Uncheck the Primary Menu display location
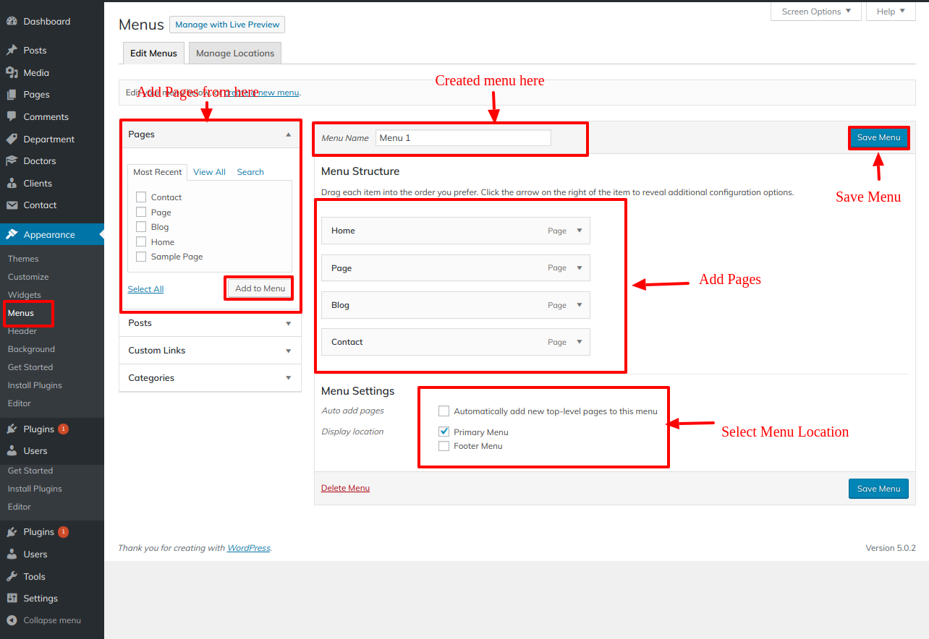Viewport: 929px width, 639px height. pyautogui.click(x=444, y=432)
